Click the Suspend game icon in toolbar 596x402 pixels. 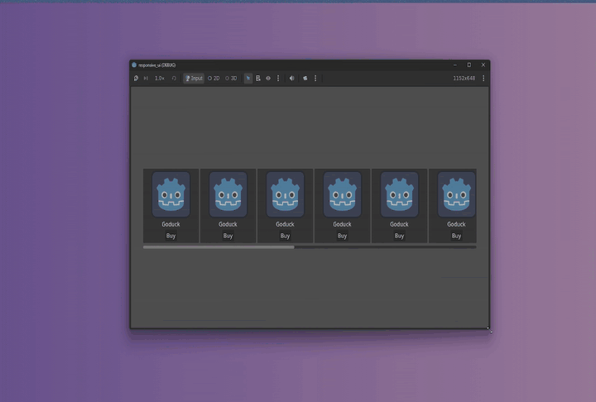(136, 79)
